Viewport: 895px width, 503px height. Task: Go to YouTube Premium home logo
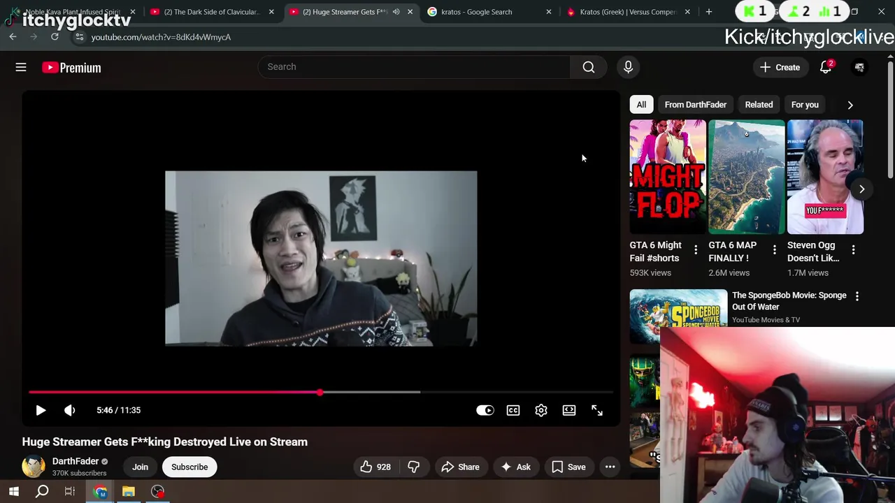coord(71,68)
